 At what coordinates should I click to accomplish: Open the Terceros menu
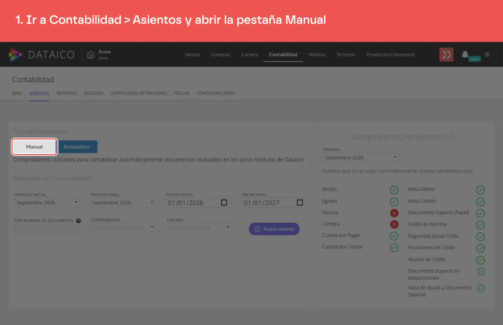(x=346, y=55)
